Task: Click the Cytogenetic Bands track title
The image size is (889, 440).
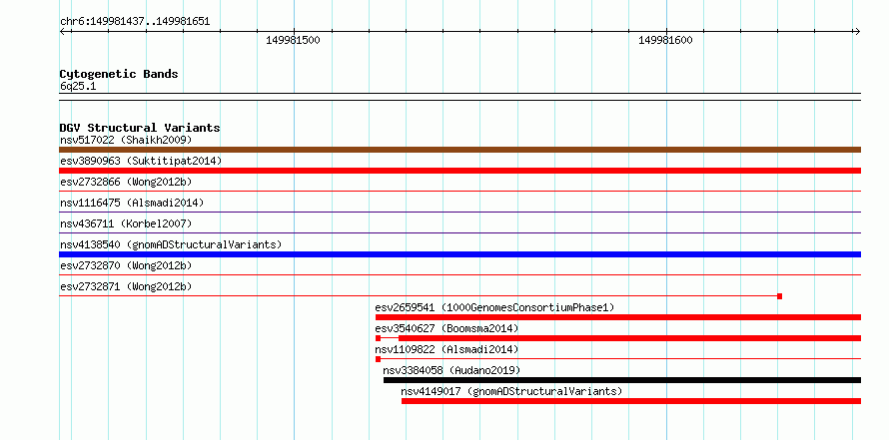Action: [119, 74]
